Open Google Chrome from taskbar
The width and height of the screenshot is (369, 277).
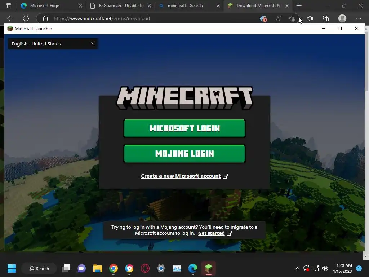point(114,268)
